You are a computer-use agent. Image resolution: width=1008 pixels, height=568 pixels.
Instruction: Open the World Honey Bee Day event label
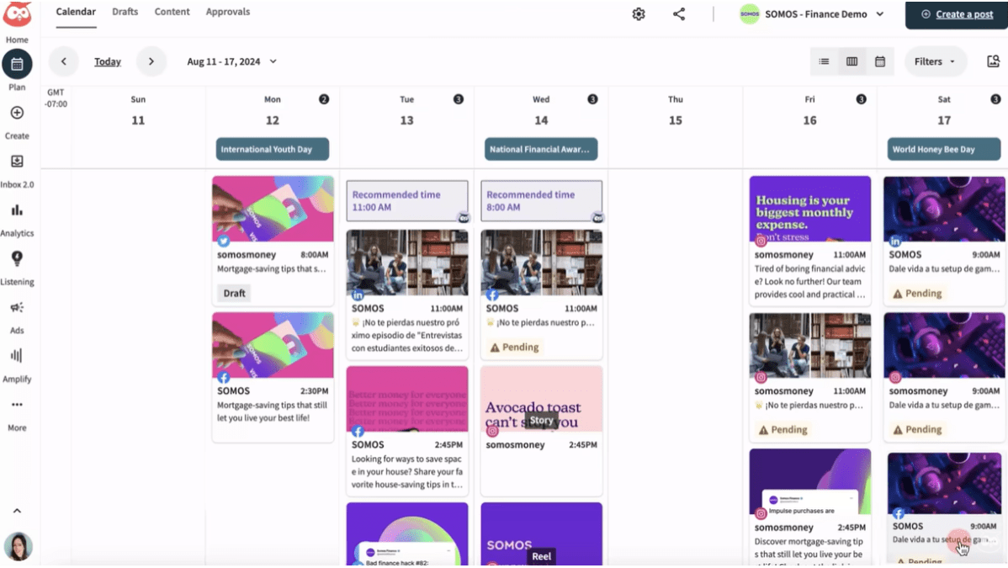click(x=943, y=151)
